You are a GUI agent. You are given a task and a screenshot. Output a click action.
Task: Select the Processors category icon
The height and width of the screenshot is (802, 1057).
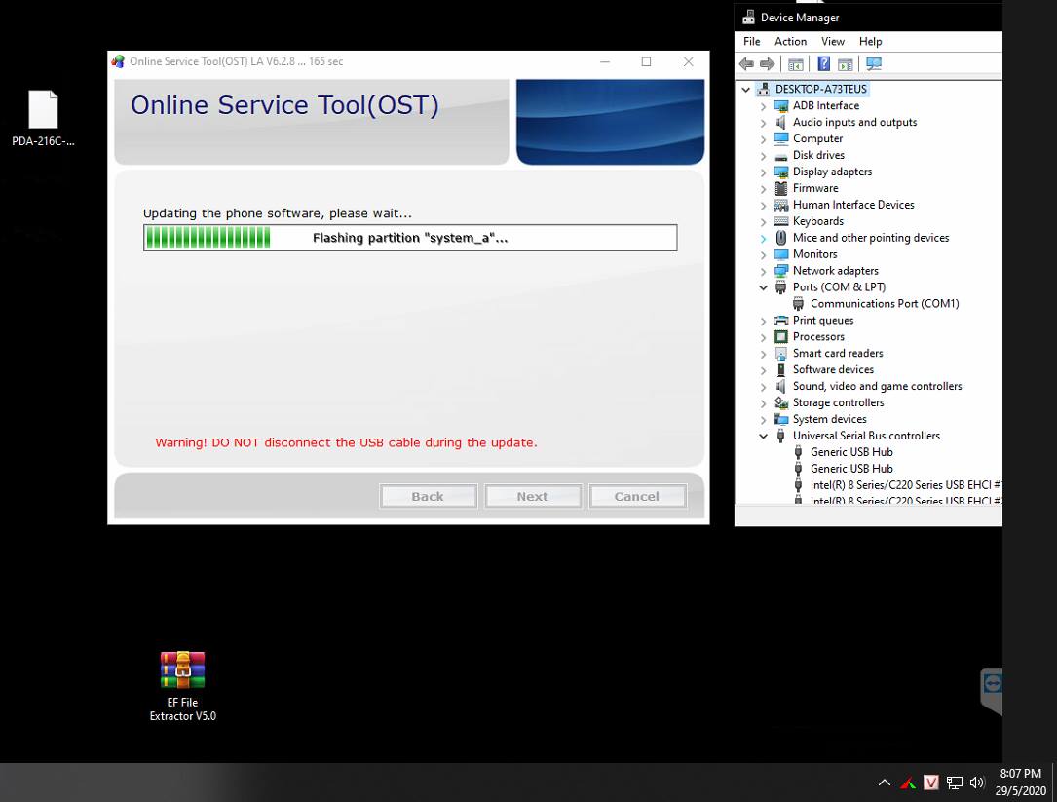click(781, 336)
